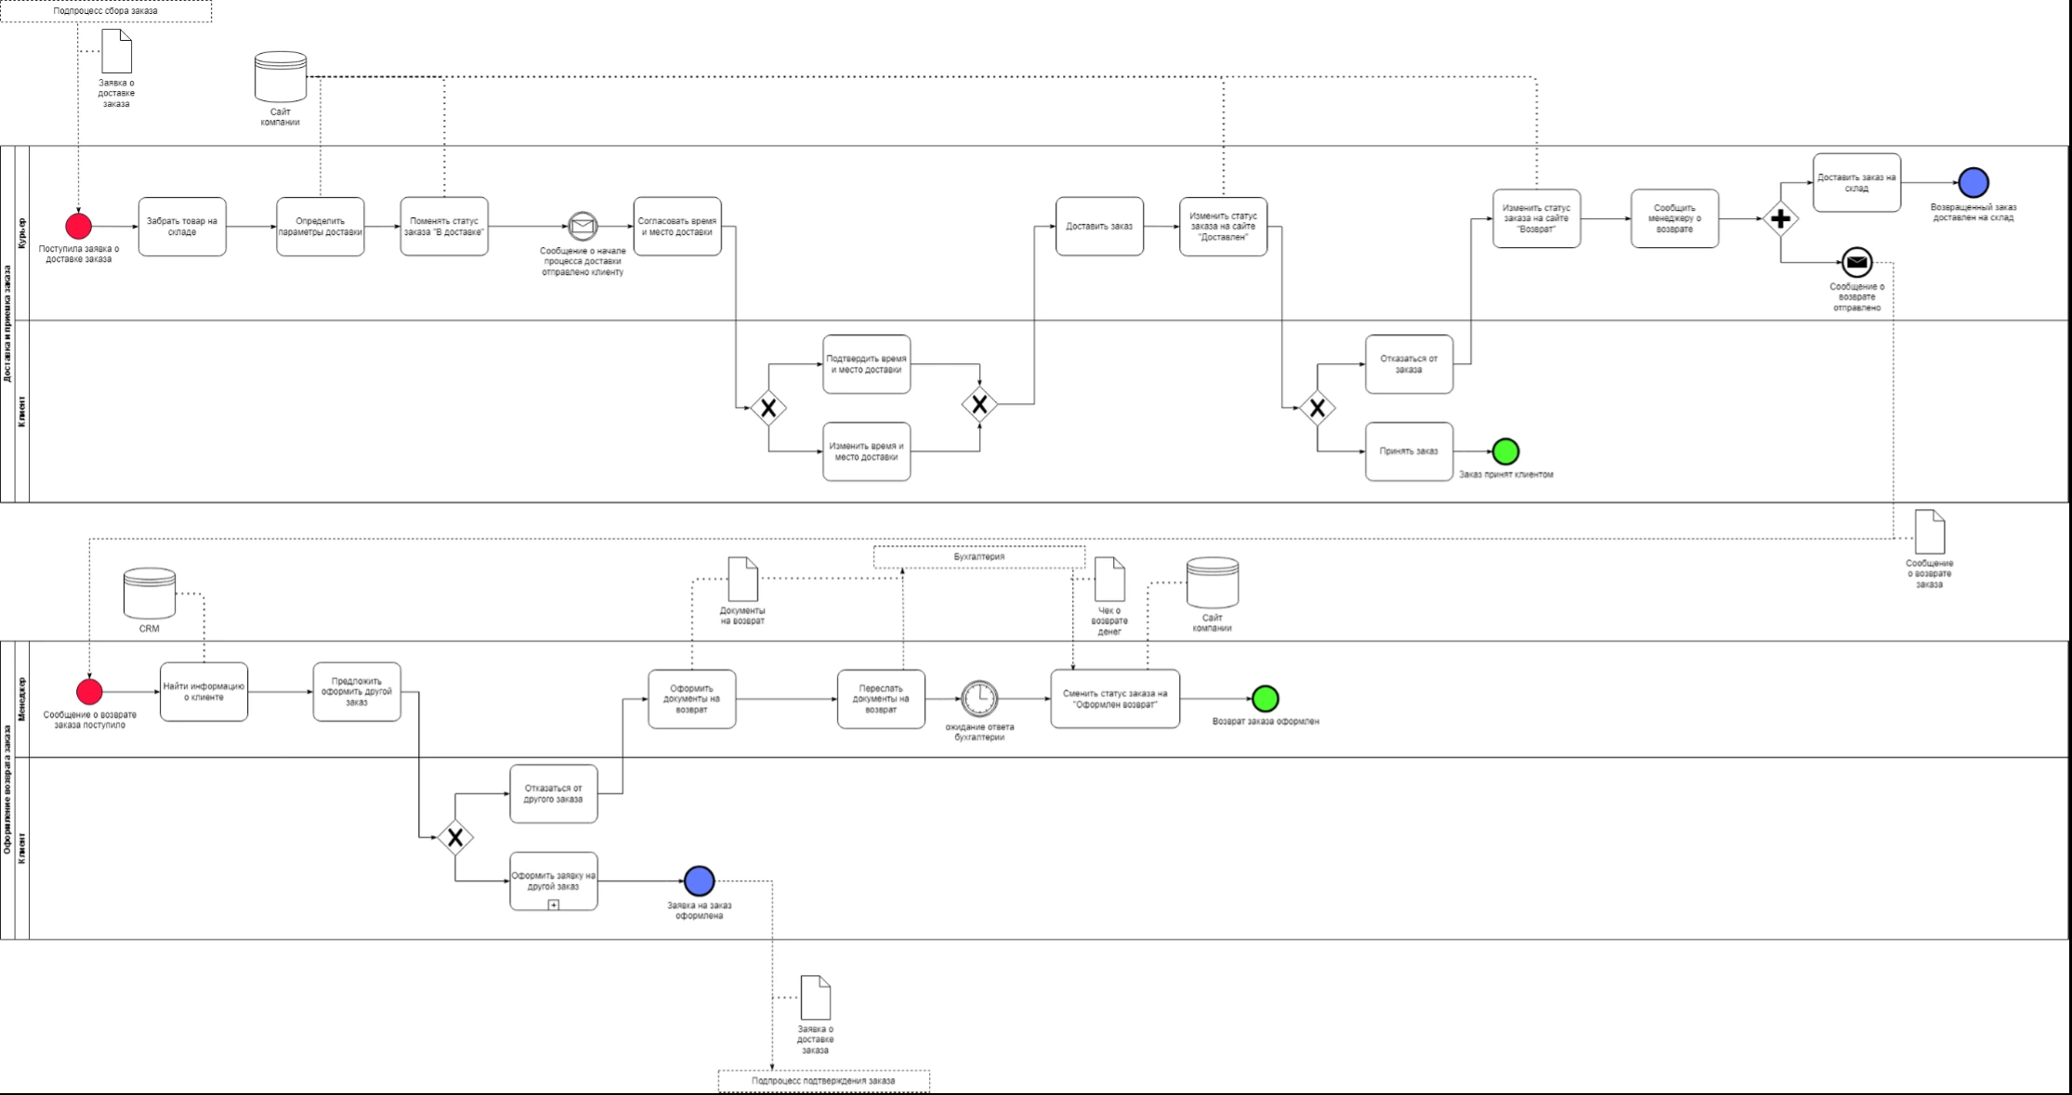This screenshot has height=1095, width=2072.
Task: Select green end event 'Заказ принят клиентом'
Action: coord(1505,452)
